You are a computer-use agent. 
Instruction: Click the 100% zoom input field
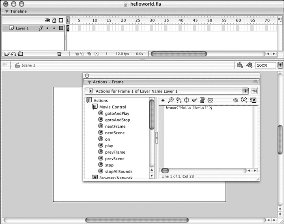266,65
